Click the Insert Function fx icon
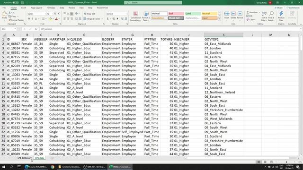Image resolution: width=303 pixels, height=170 pixels. (36, 29)
